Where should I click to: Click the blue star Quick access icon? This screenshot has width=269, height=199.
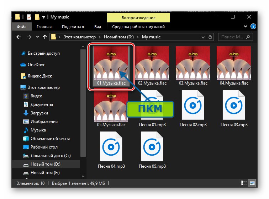[x=23, y=53]
